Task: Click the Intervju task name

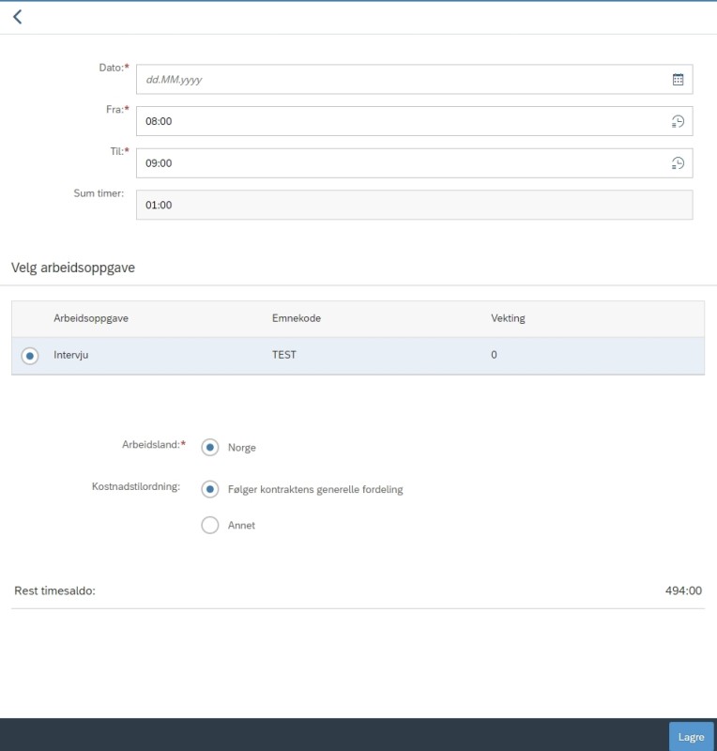Action: (x=71, y=355)
